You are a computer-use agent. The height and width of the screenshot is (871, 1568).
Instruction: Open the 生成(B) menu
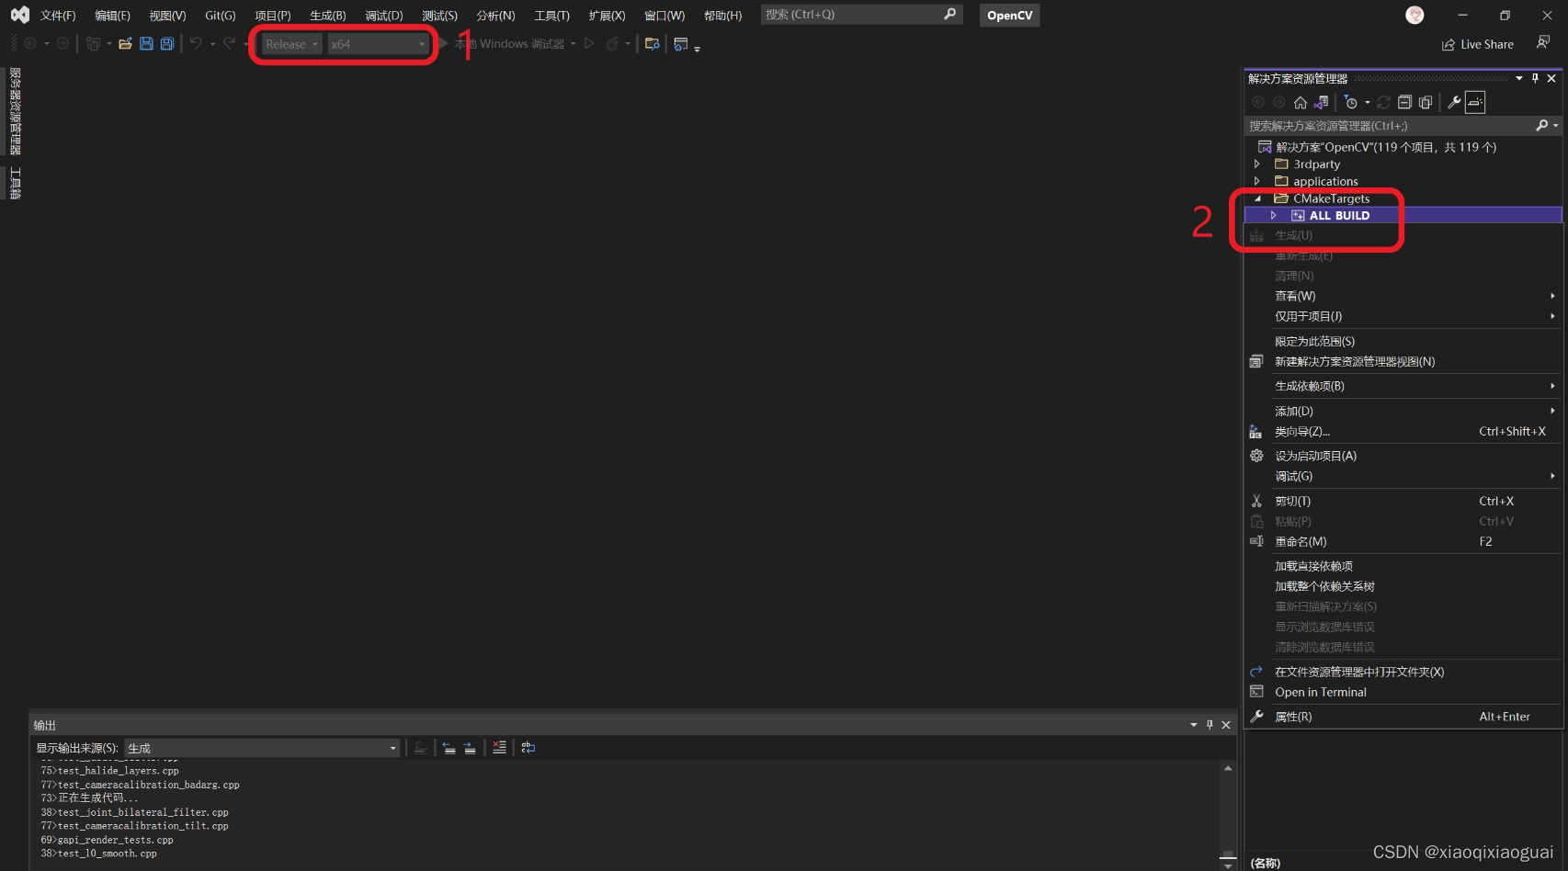tap(327, 15)
